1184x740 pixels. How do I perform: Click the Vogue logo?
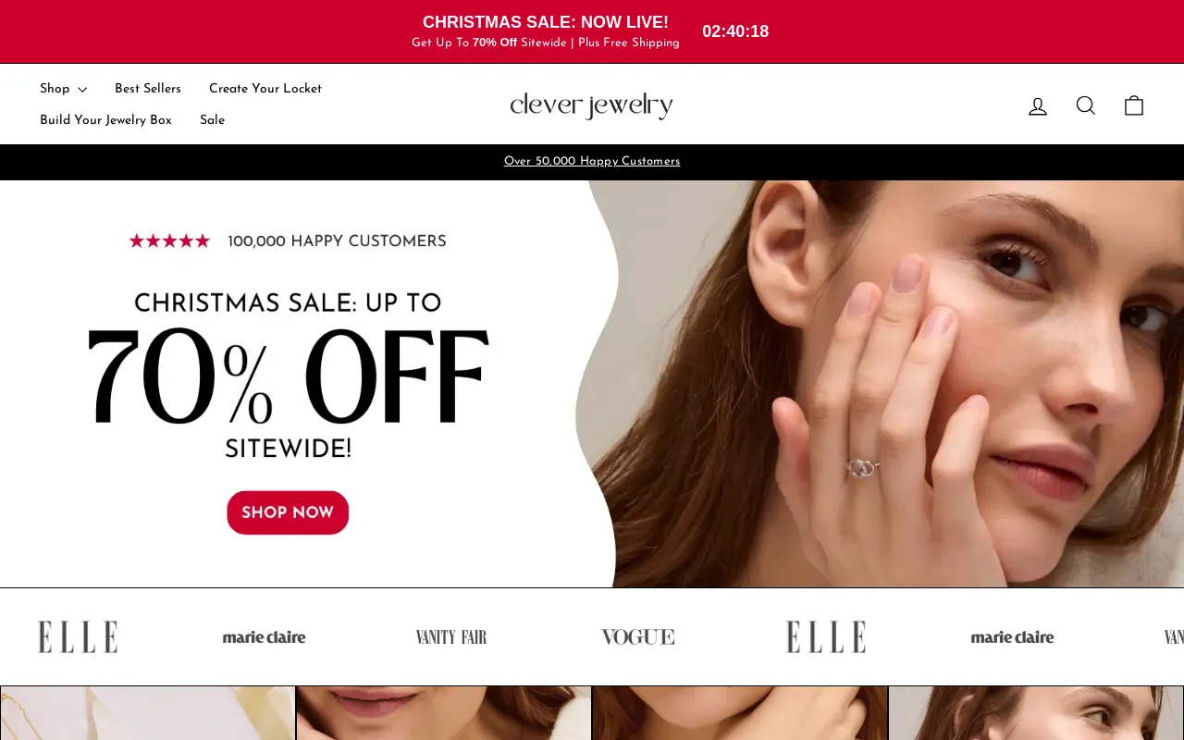click(x=637, y=636)
